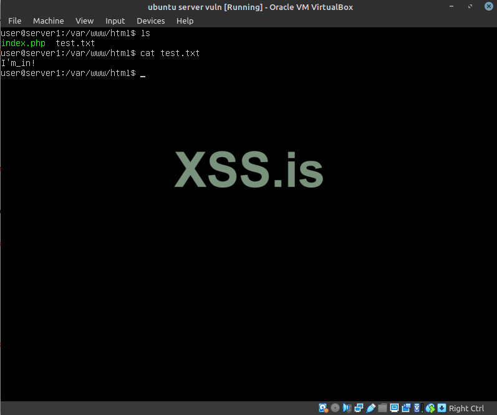Click the recording status icon

tap(406, 408)
